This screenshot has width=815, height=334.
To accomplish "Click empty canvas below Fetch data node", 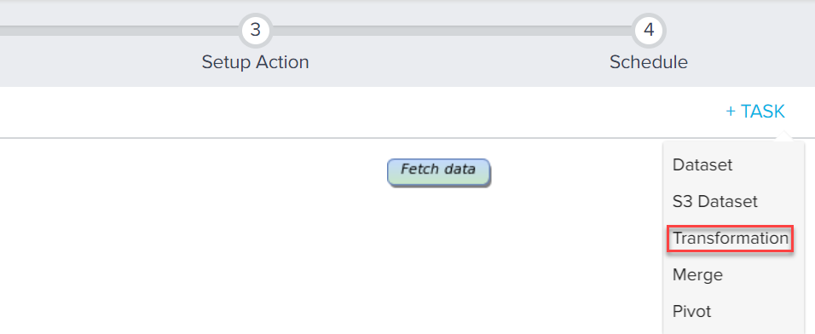I will [x=439, y=260].
